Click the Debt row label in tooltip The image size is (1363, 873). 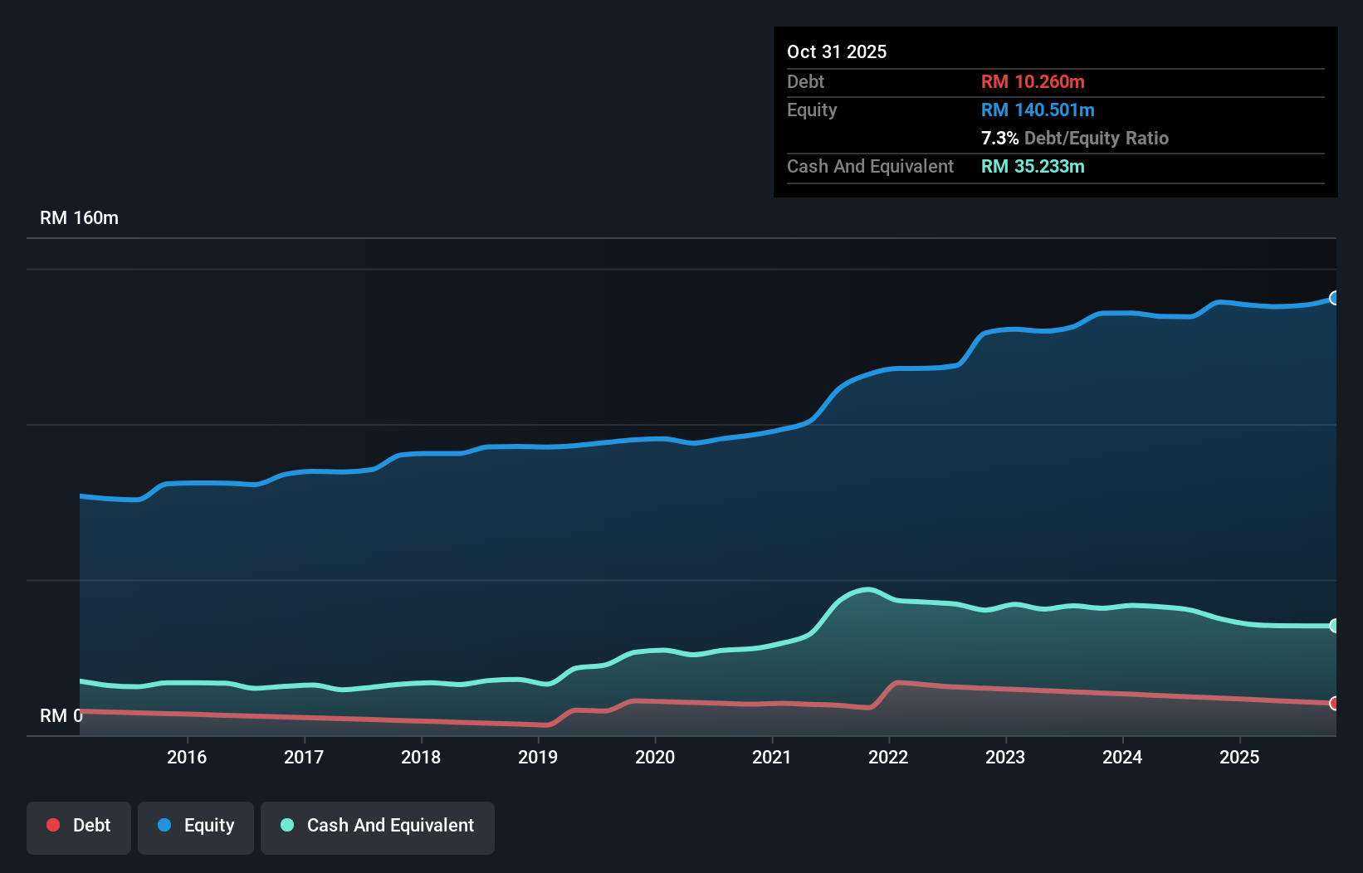(805, 81)
